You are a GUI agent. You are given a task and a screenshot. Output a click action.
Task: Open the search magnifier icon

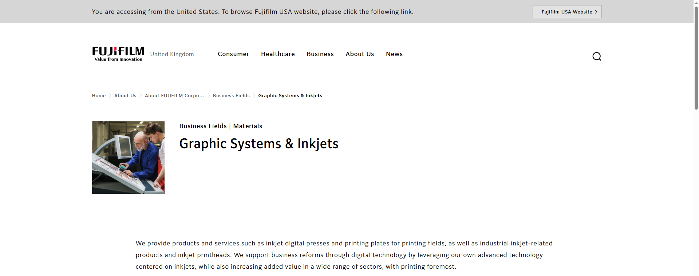[596, 56]
